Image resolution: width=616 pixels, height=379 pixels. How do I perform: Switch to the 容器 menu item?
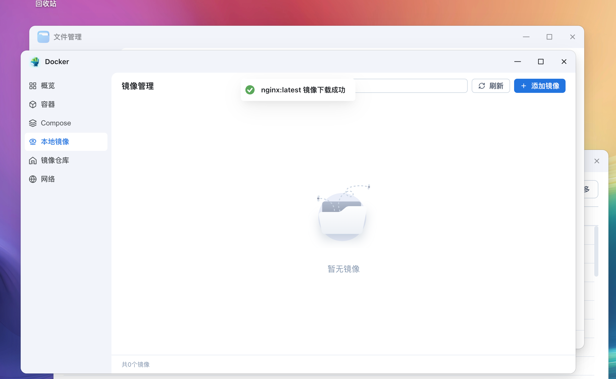pyautogui.click(x=48, y=104)
